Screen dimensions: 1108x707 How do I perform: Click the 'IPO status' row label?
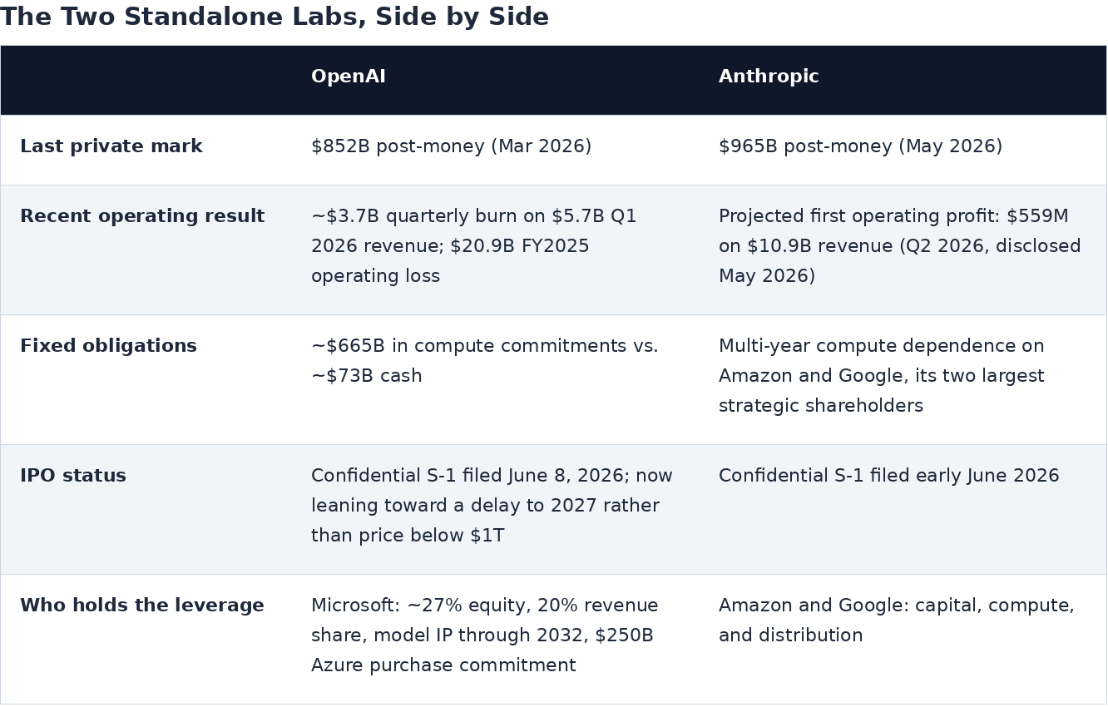pos(73,476)
